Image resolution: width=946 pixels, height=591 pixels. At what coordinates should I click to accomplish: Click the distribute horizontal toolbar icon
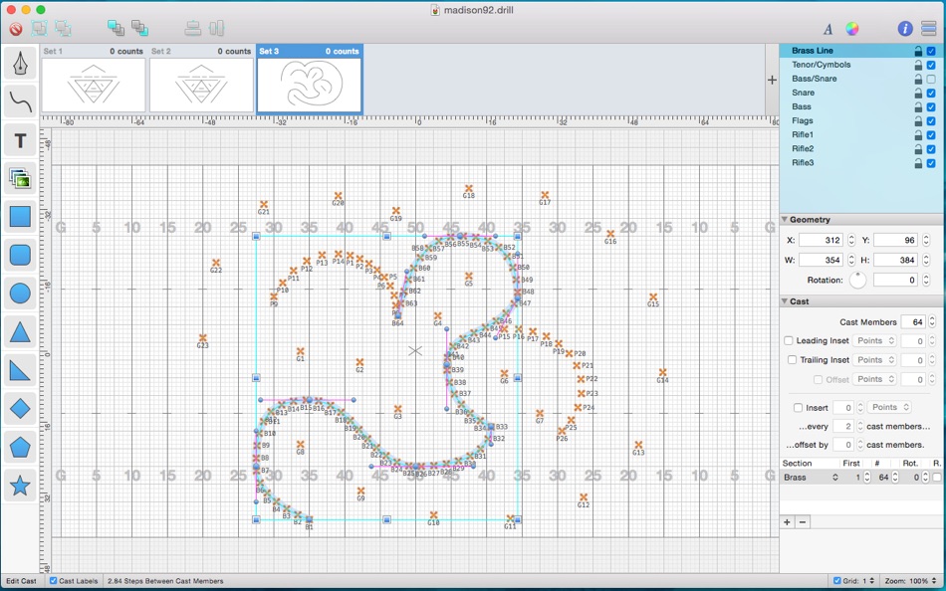[217, 28]
